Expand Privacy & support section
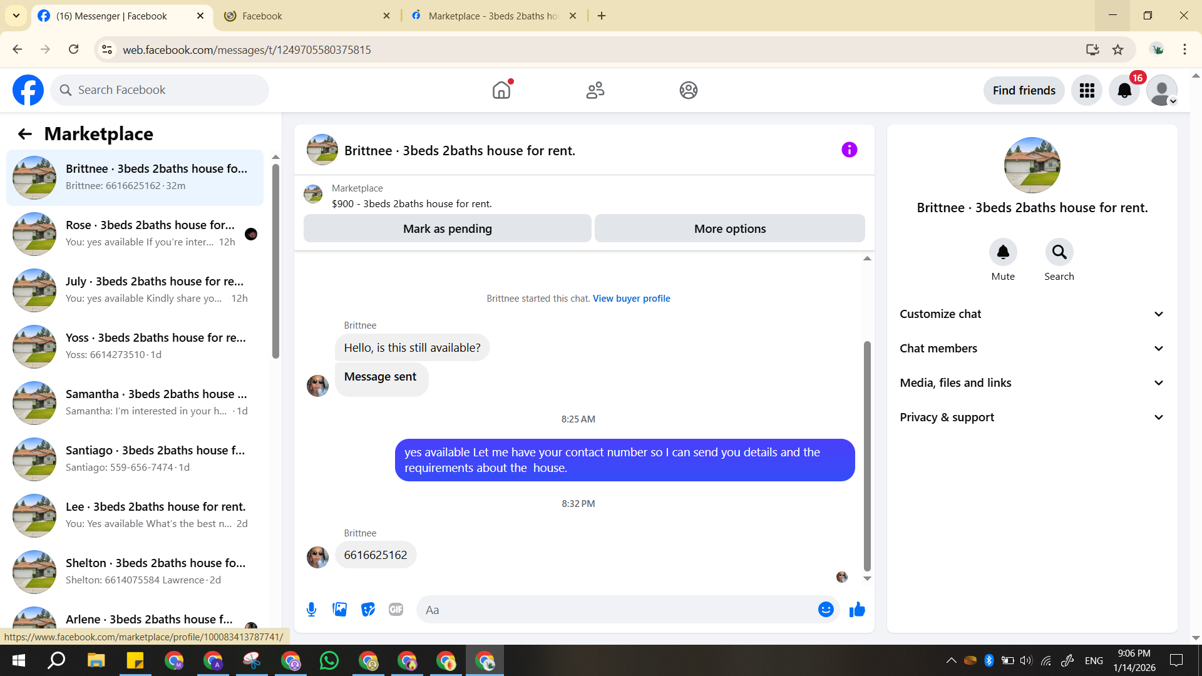The height and width of the screenshot is (676, 1202). tap(1032, 417)
